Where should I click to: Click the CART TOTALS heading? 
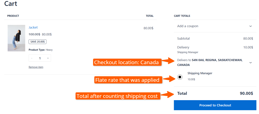coord(182,16)
